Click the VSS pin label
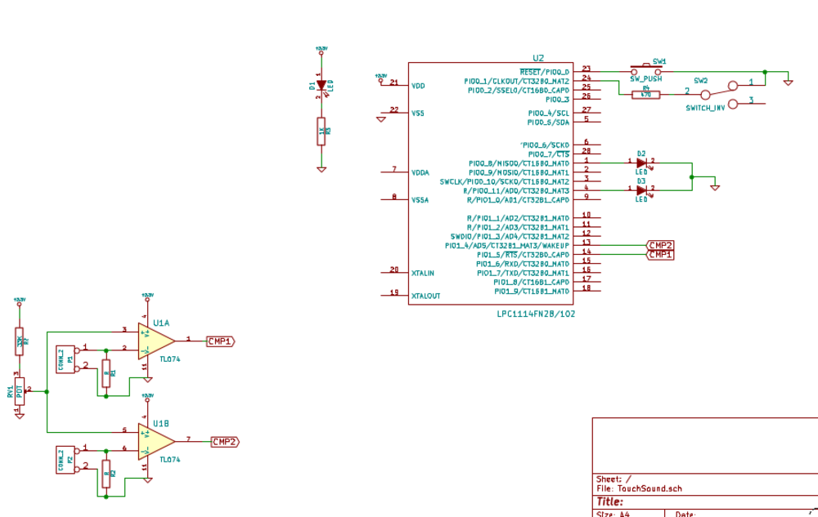This screenshot has height=517, width=818. click(x=417, y=113)
